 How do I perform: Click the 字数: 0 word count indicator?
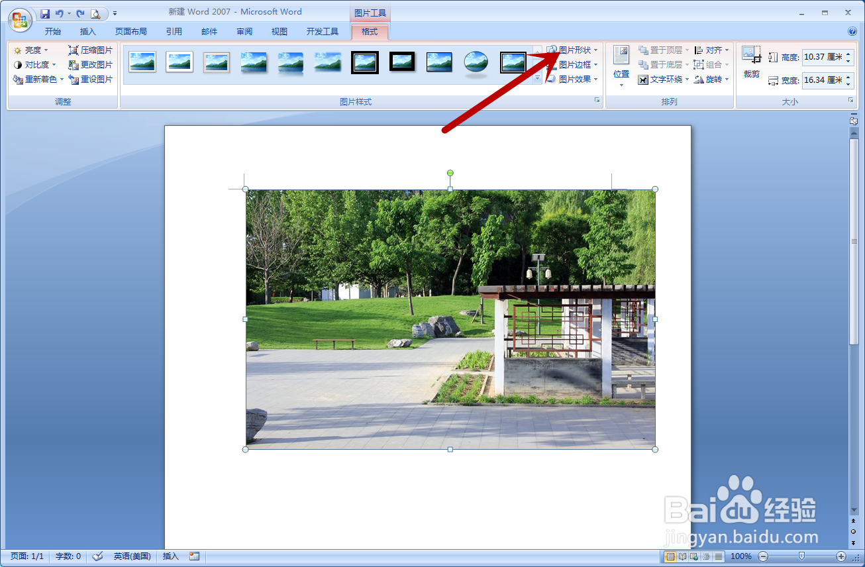coord(68,556)
